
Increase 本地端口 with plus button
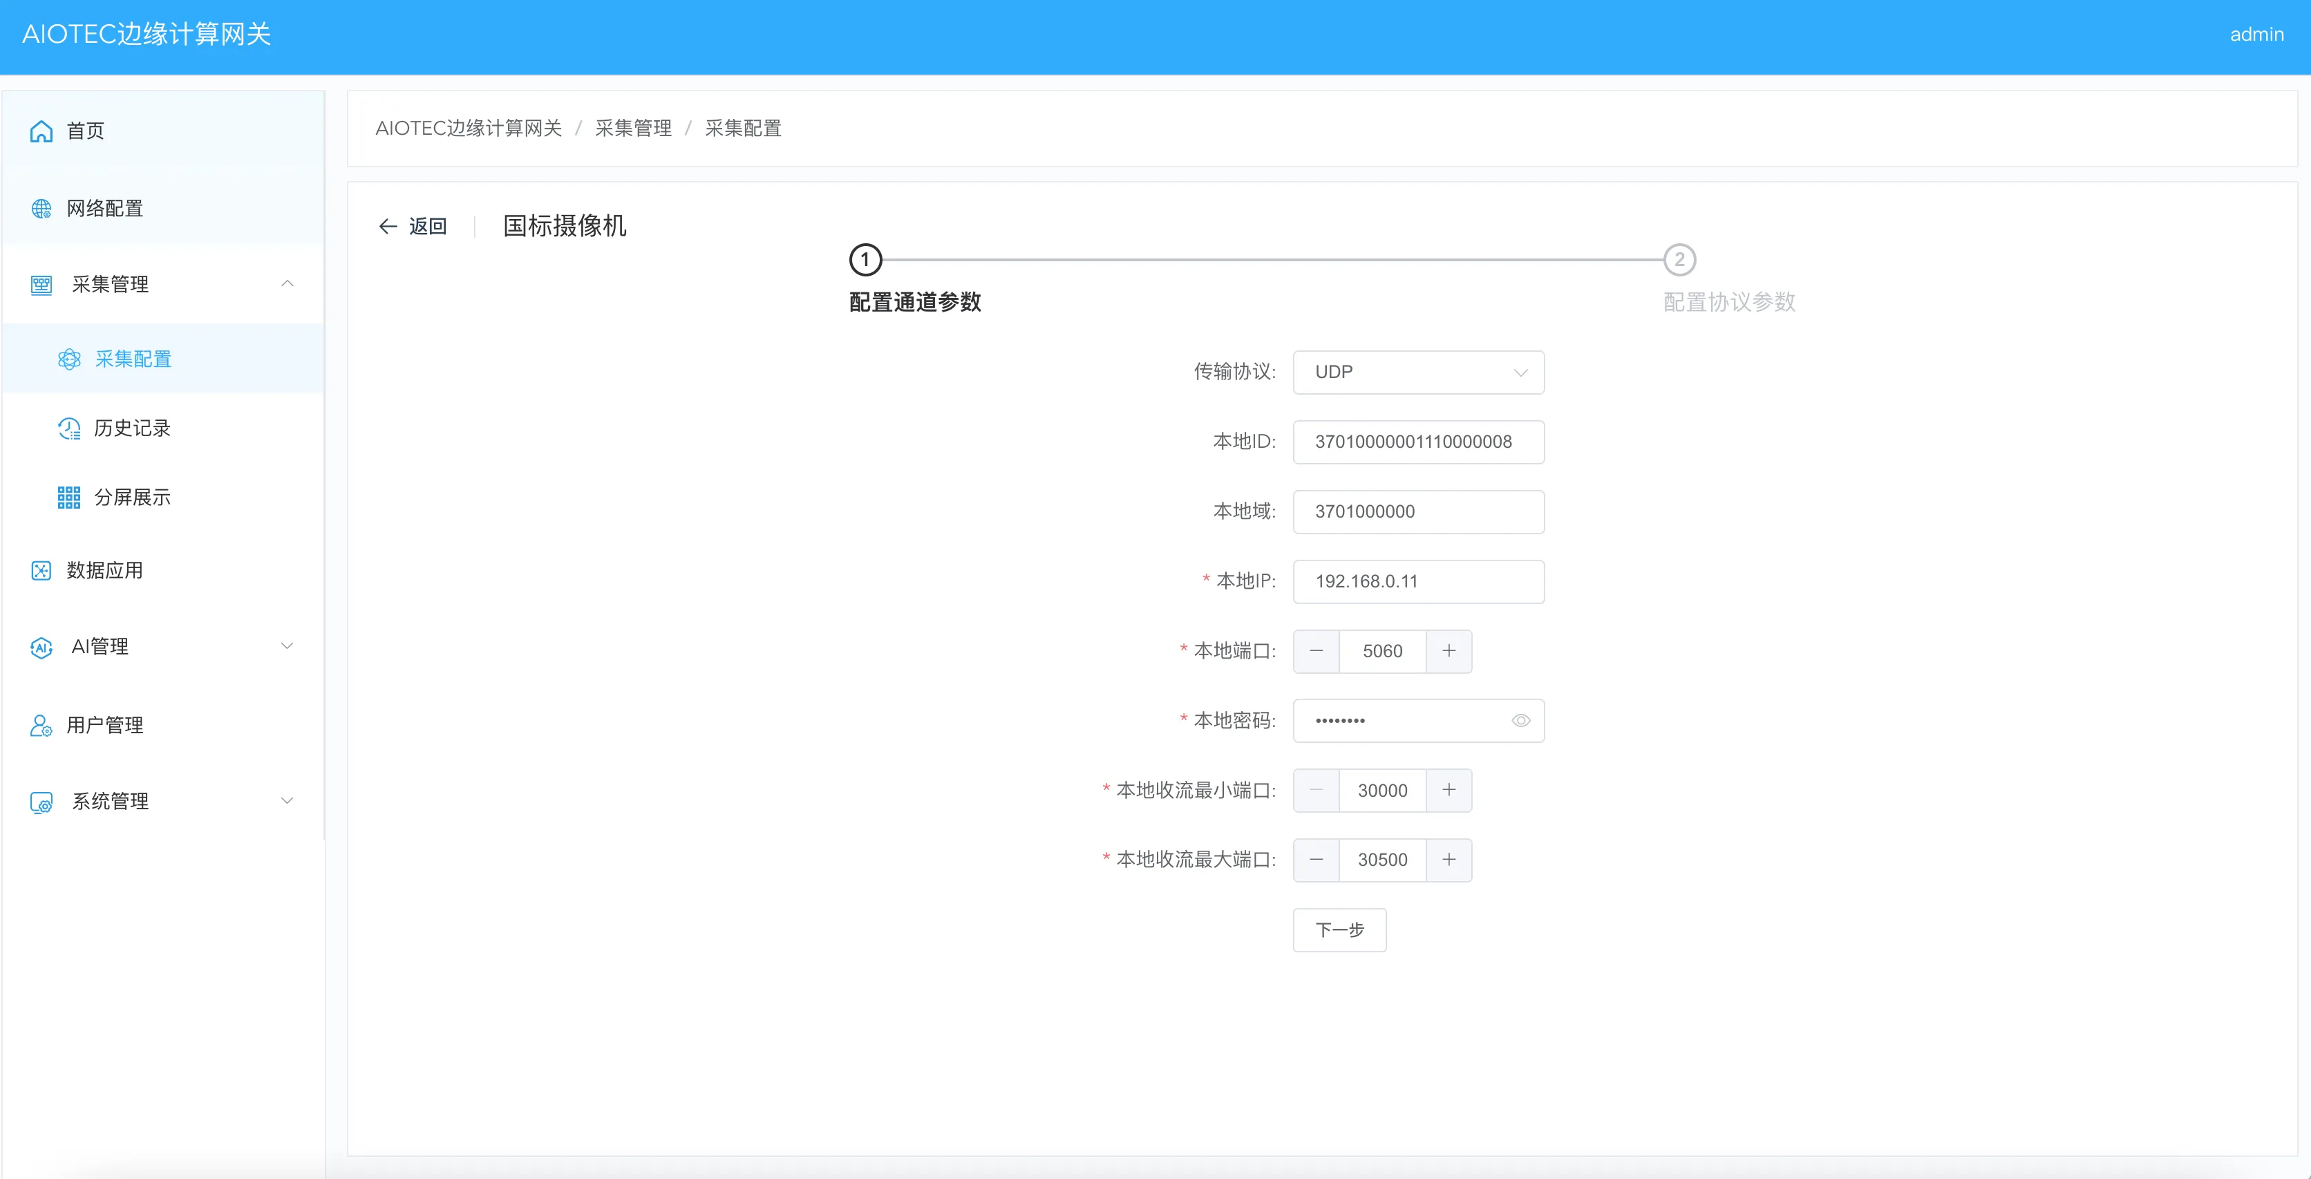coord(1449,652)
